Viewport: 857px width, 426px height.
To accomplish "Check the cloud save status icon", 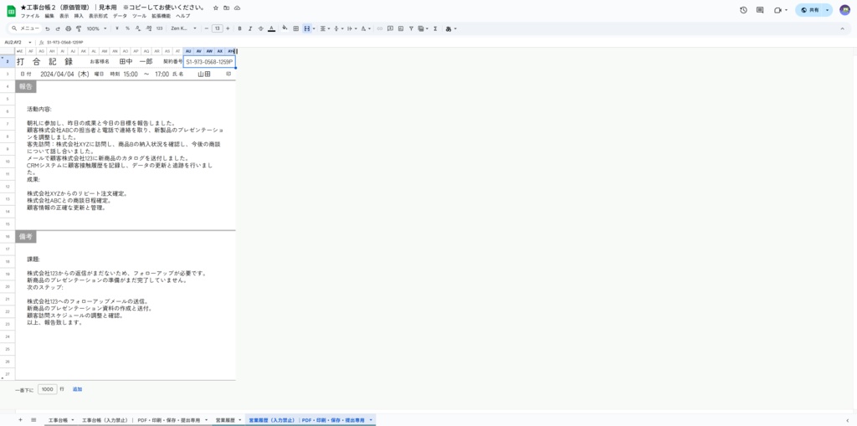I will tap(237, 8).
